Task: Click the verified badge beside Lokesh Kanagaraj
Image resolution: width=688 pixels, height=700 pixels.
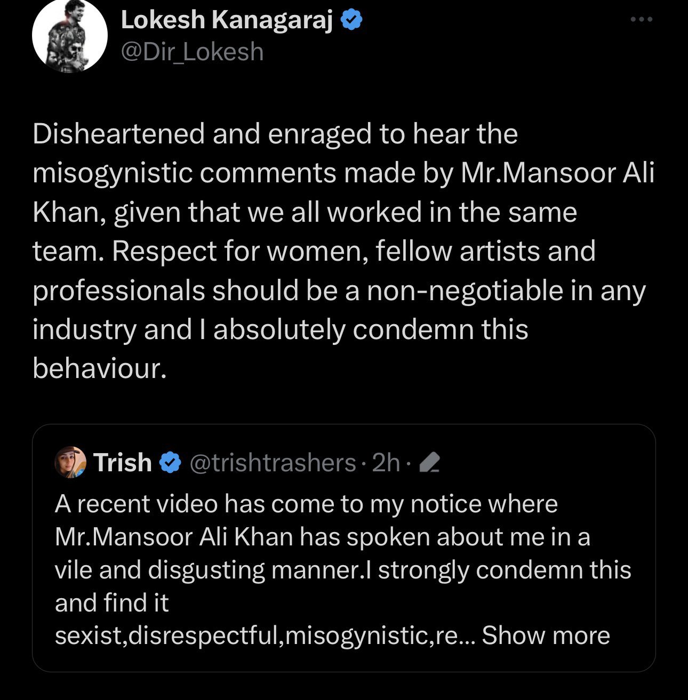Action: (x=352, y=20)
